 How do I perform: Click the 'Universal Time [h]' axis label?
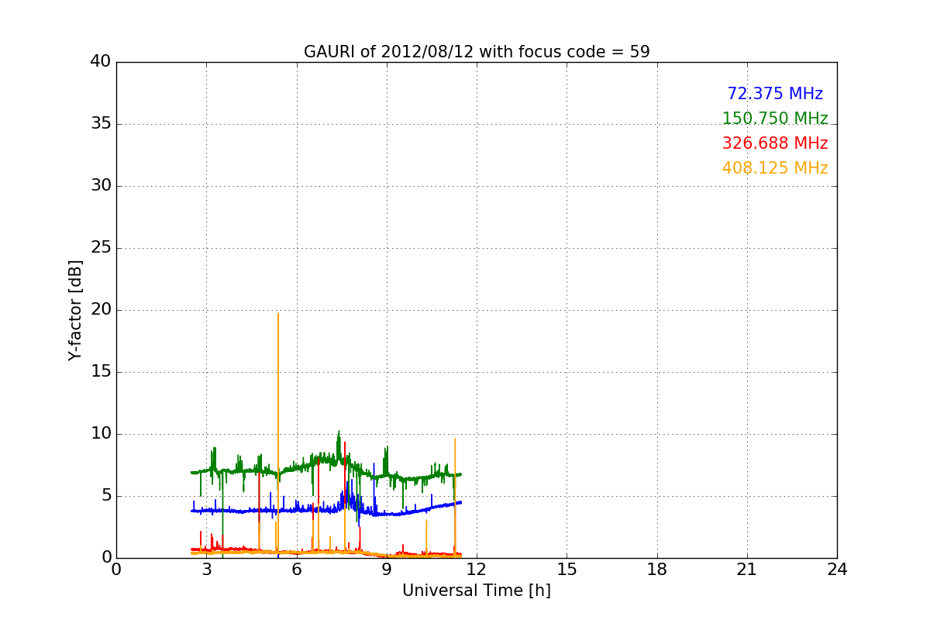tap(477, 591)
